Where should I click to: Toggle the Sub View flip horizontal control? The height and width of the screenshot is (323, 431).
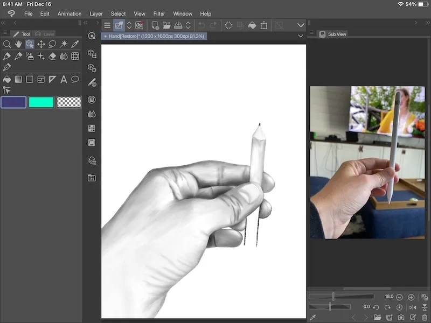413,308
